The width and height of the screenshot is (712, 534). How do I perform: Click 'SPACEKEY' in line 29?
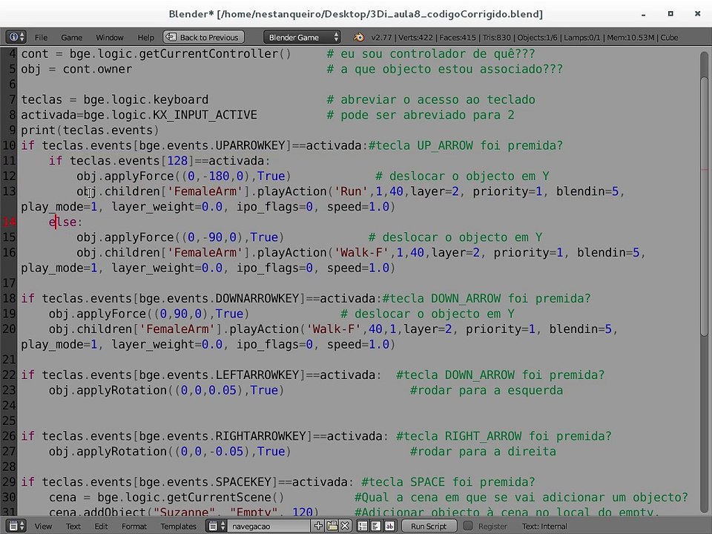[243, 482]
